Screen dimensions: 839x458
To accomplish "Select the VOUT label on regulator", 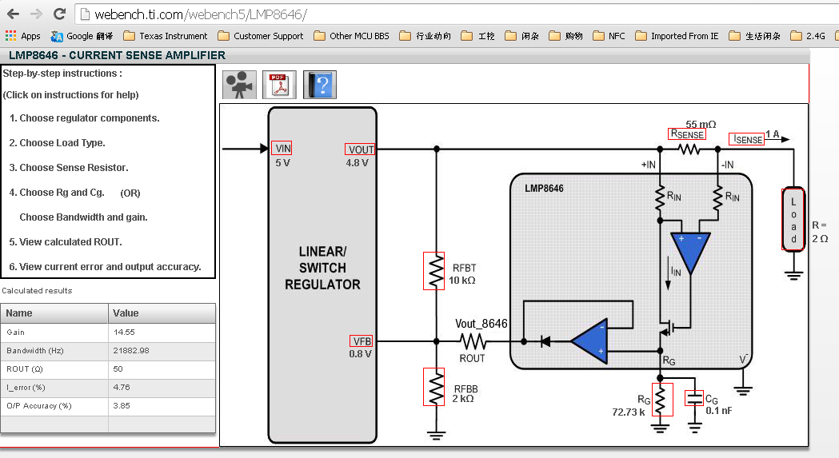I will (360, 149).
